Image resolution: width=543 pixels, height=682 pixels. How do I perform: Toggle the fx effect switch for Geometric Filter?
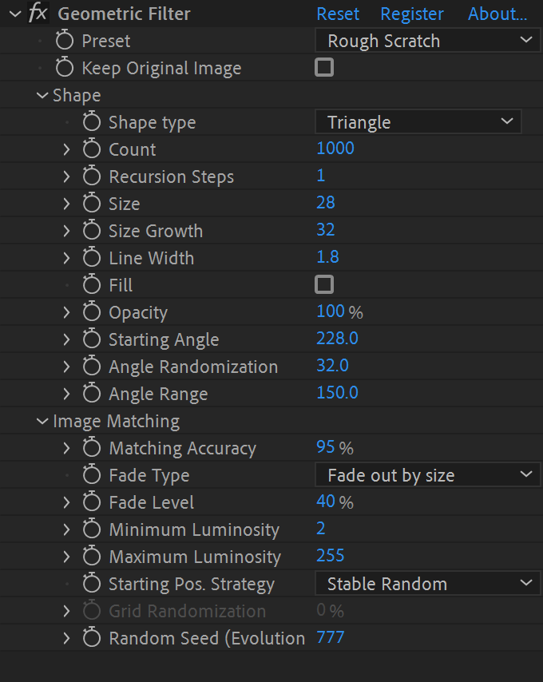[38, 13]
